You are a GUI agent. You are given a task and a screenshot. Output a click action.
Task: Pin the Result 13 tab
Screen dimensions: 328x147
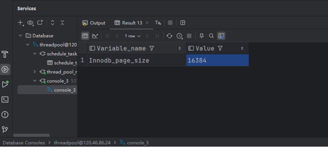(202, 36)
